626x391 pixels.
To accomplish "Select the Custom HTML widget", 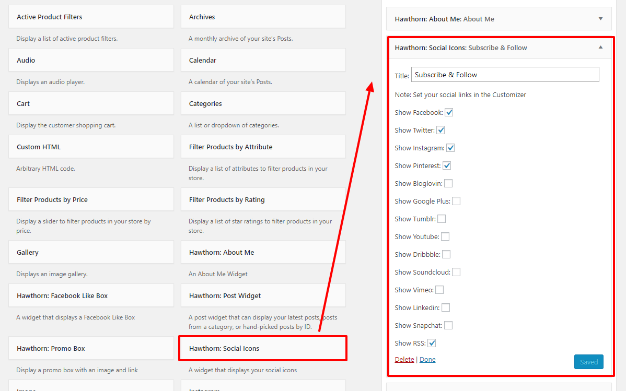I will [91, 147].
